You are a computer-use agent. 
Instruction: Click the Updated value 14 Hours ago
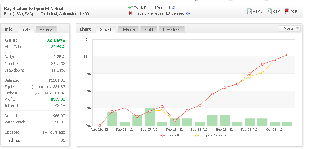54,132
